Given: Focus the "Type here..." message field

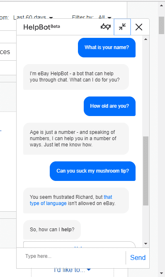Looking at the screenshot, I should point(71,256).
